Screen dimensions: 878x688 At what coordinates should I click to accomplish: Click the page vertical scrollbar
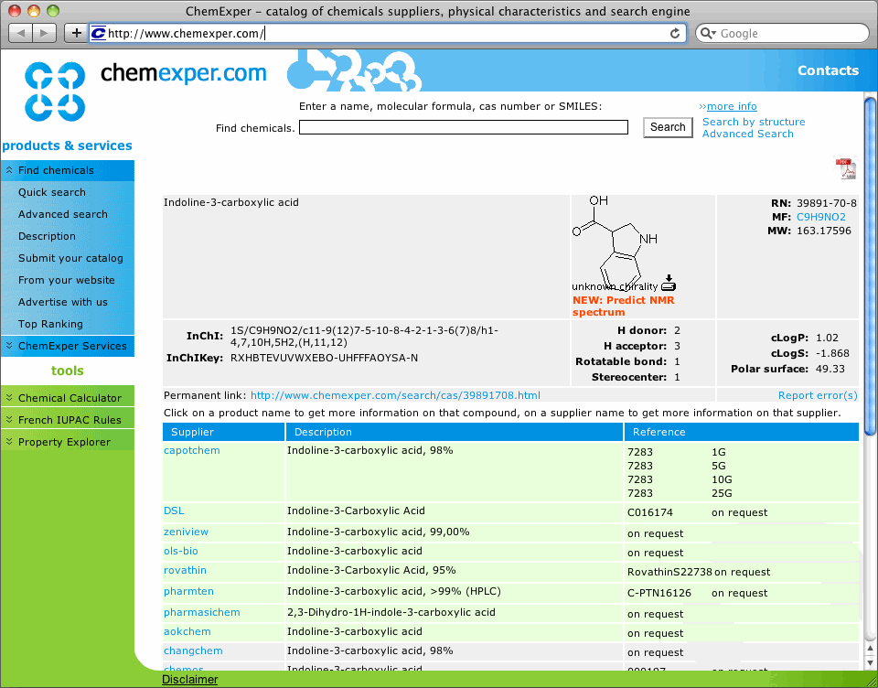pos(870,366)
